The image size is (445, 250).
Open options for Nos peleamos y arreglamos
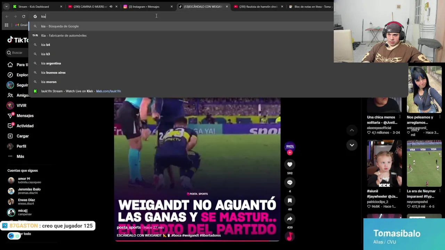click(440, 117)
